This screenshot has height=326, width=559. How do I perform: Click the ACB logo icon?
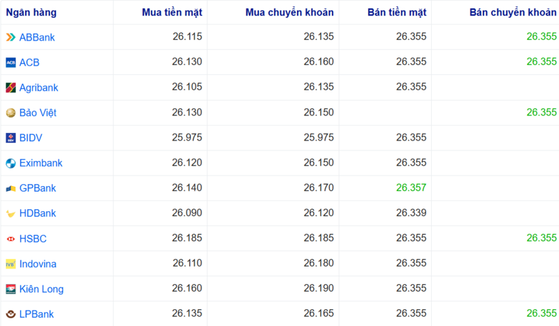tap(10, 62)
